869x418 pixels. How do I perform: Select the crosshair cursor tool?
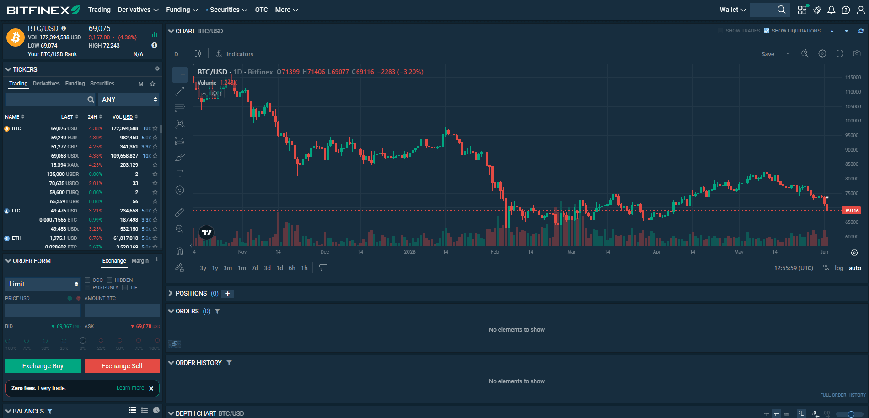[x=180, y=75]
